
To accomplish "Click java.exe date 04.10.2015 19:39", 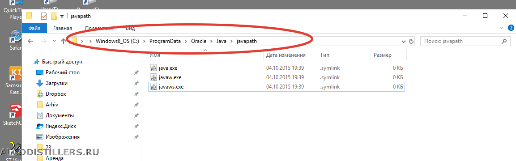I will tap(285, 68).
